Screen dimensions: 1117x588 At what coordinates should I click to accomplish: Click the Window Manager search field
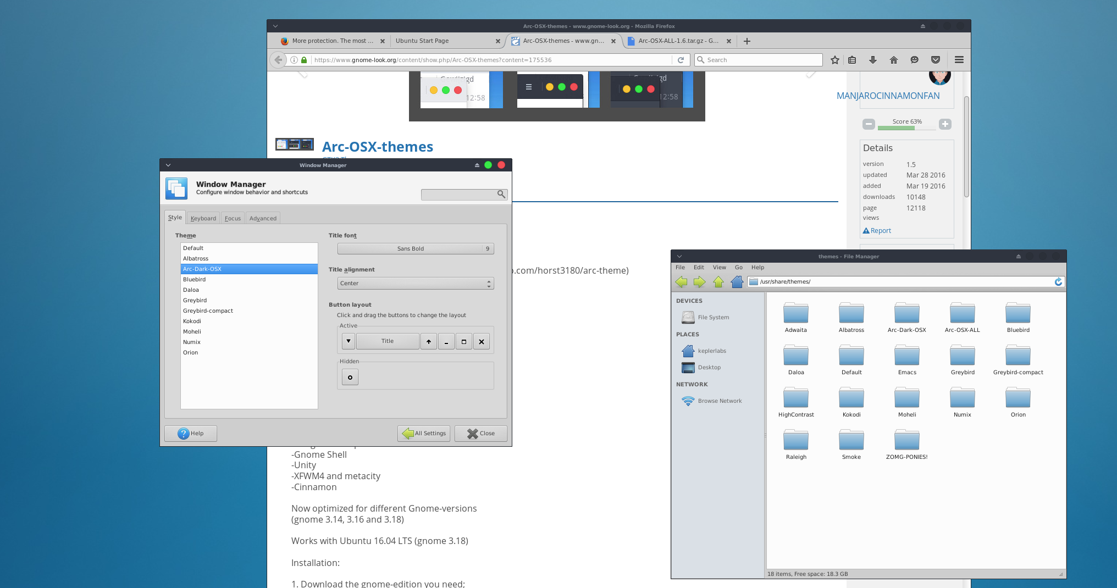click(464, 195)
